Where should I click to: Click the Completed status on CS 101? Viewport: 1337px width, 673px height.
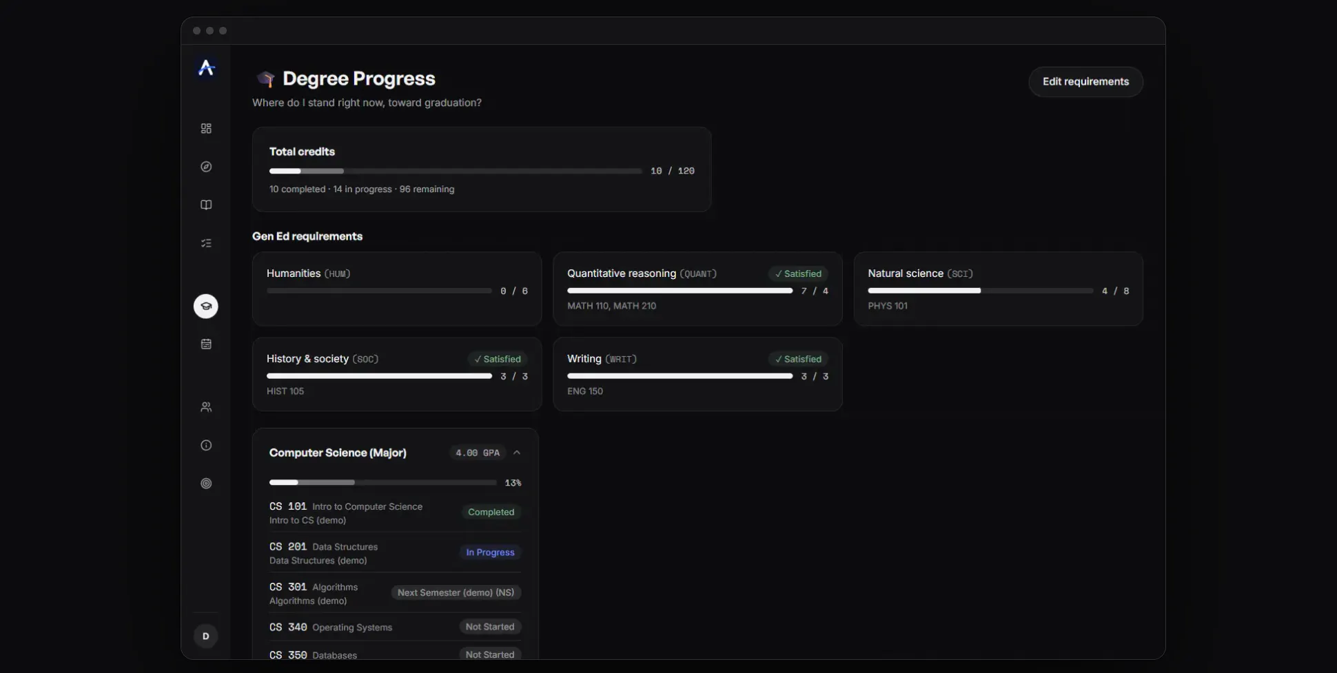pos(491,512)
